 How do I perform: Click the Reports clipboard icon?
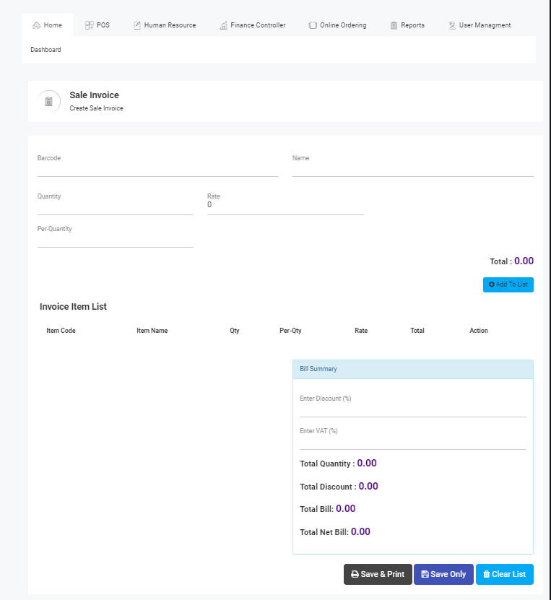click(x=394, y=25)
